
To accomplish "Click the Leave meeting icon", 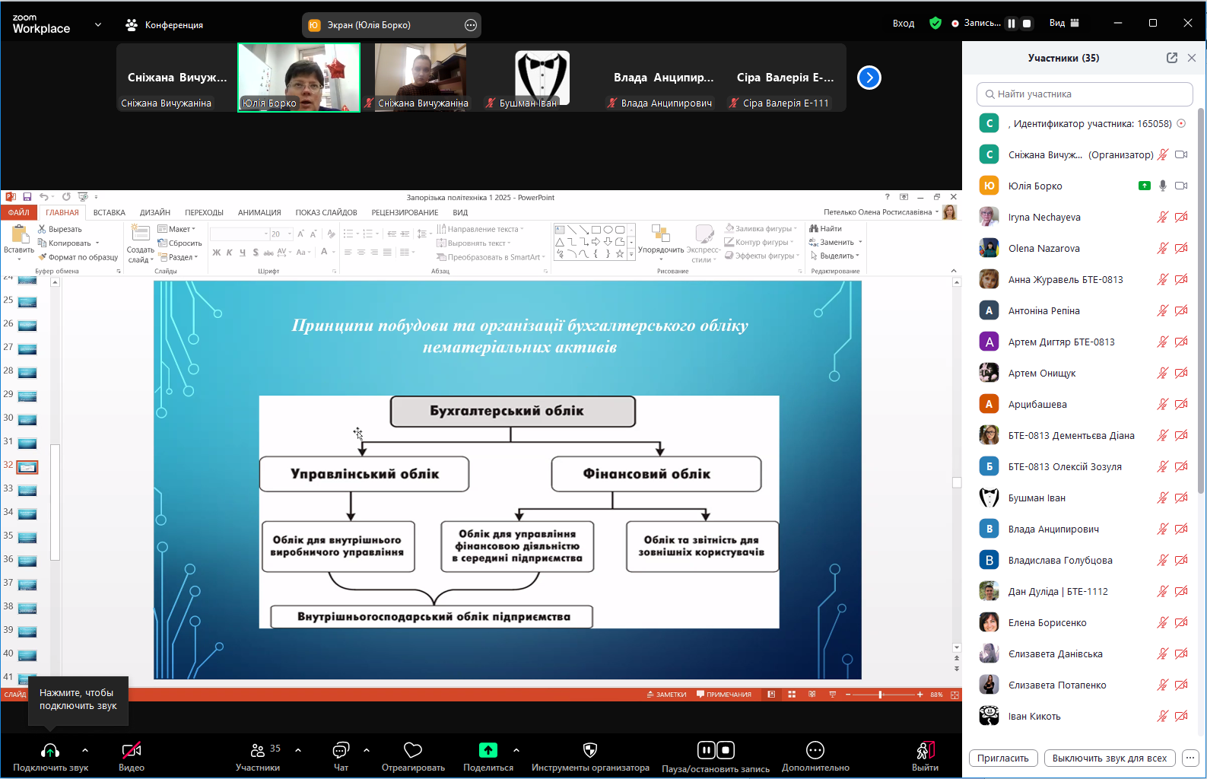I will point(925,751).
